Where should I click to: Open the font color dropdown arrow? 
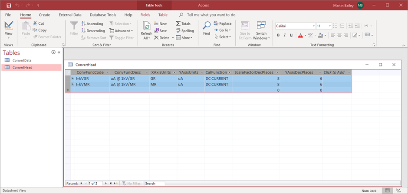pos(305,35)
